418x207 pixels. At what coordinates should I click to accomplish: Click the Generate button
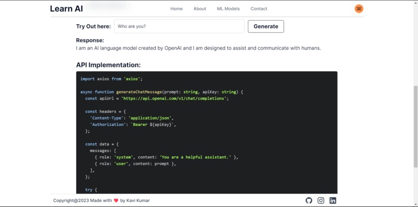(266, 26)
